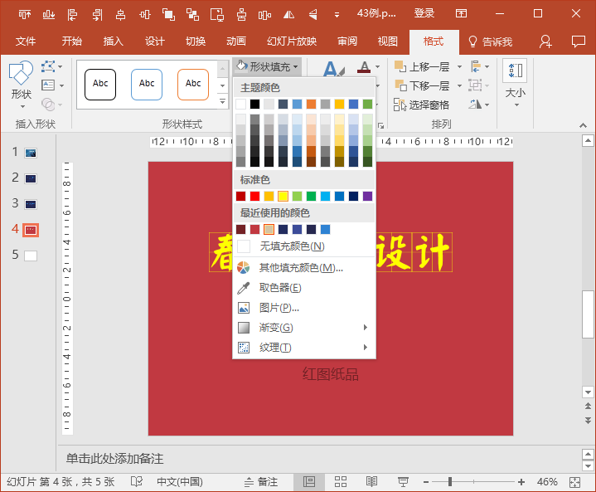Click the 登录 sign-in button
The height and width of the screenshot is (492, 596).
point(424,14)
